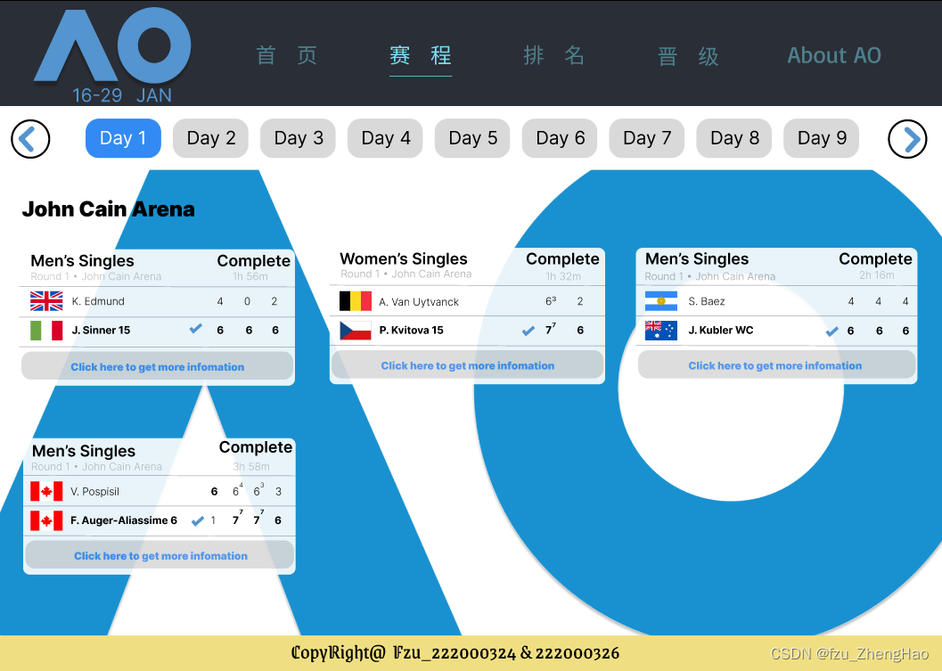Click the 16-29 JAN date text
Image resolution: width=942 pixels, height=671 pixels.
click(x=122, y=95)
